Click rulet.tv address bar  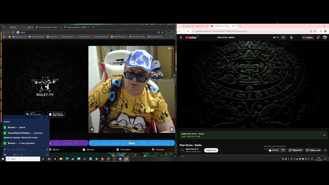pyautogui.click(x=87, y=32)
